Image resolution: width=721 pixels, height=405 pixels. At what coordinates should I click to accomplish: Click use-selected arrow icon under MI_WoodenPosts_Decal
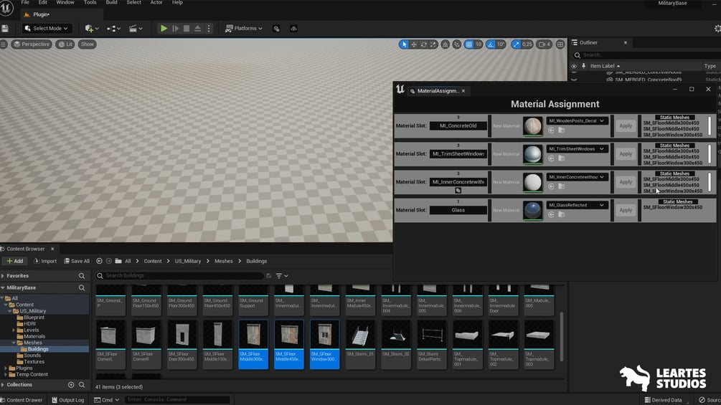tap(551, 130)
